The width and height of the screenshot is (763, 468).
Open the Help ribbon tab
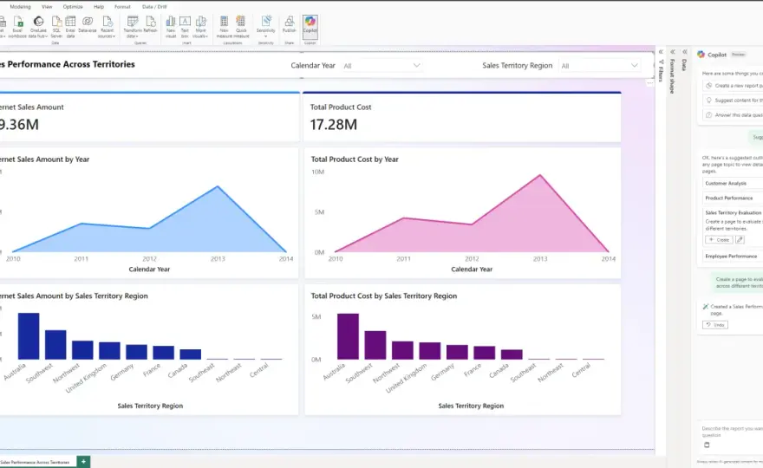click(x=99, y=7)
